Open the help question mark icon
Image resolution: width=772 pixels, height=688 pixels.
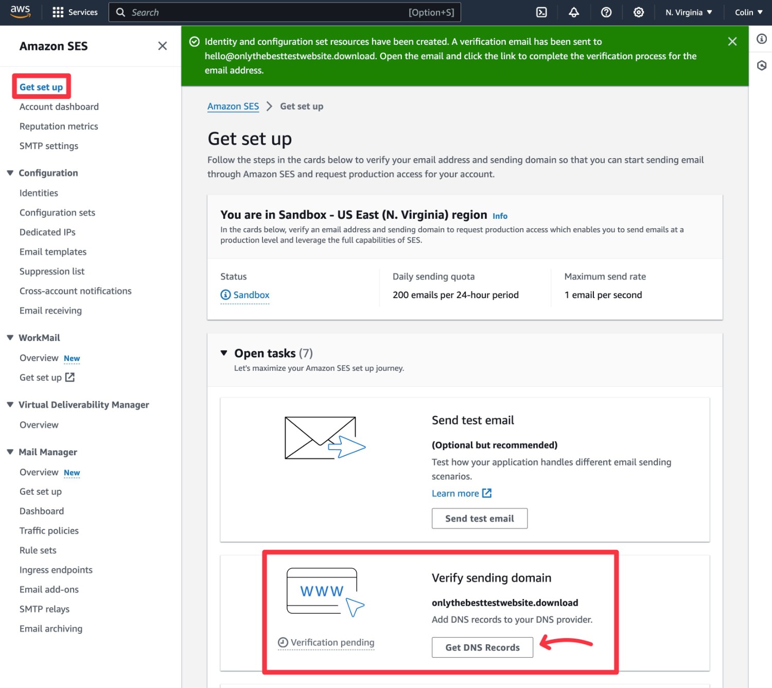point(606,12)
